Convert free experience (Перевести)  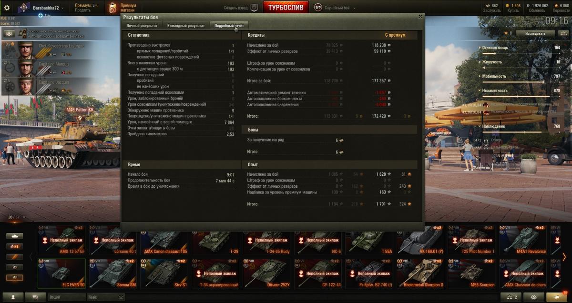click(561, 10)
